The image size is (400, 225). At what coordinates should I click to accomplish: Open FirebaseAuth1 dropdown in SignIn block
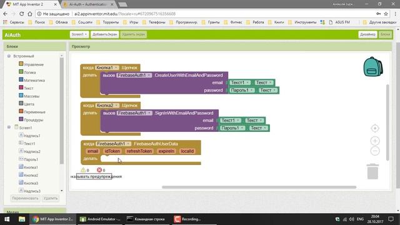click(134, 113)
